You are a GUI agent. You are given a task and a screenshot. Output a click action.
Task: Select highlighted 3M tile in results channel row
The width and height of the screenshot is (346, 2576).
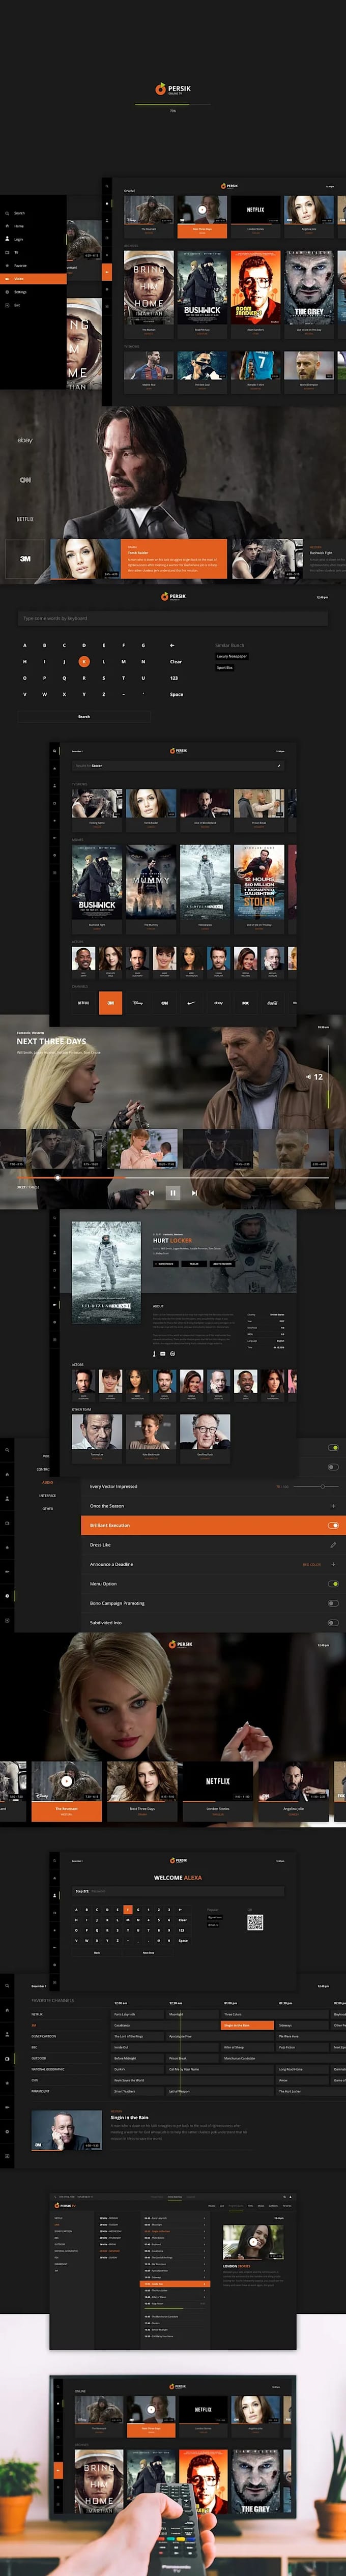coord(110,1002)
